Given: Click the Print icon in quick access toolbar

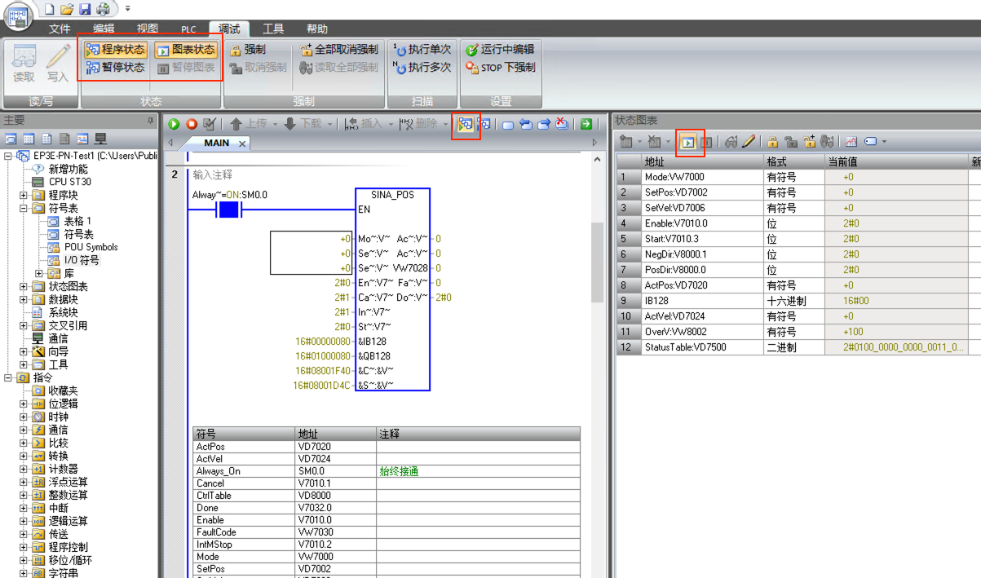Looking at the screenshot, I should point(103,9).
